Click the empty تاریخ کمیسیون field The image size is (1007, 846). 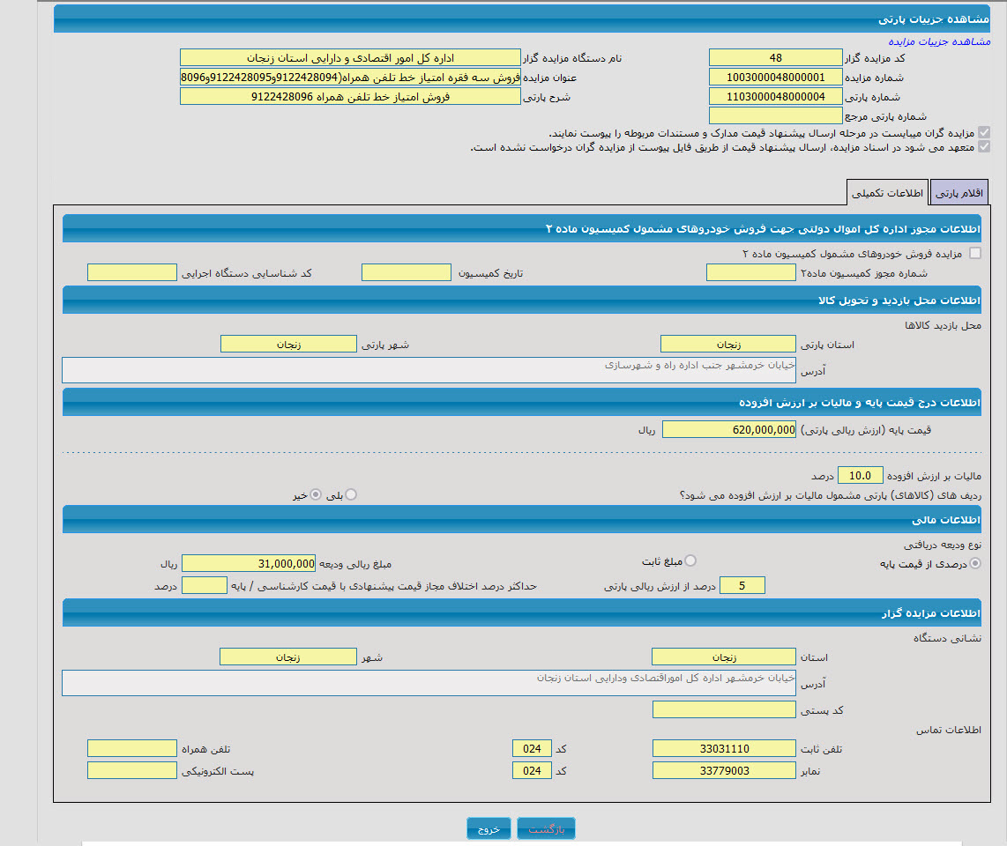[x=406, y=272]
